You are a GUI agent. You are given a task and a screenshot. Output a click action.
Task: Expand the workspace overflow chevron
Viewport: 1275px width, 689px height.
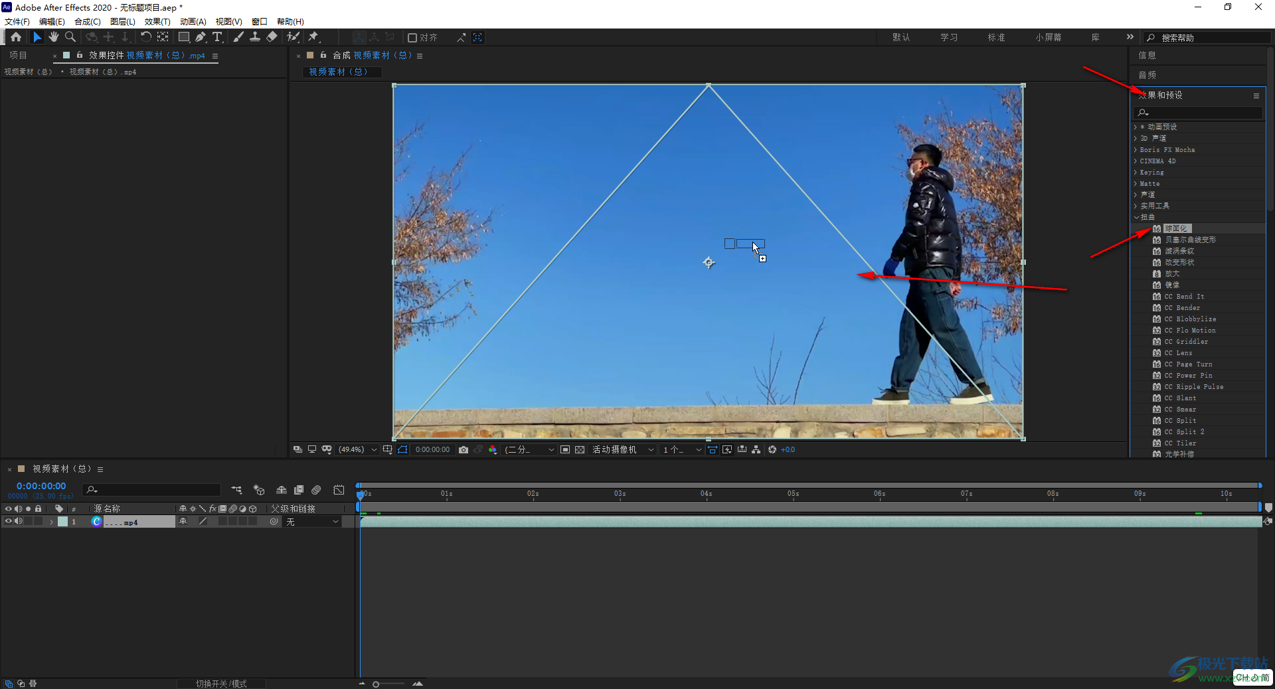pos(1130,37)
